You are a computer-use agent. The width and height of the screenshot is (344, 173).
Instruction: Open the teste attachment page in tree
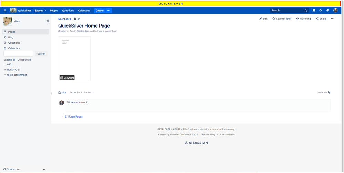coord(17,75)
